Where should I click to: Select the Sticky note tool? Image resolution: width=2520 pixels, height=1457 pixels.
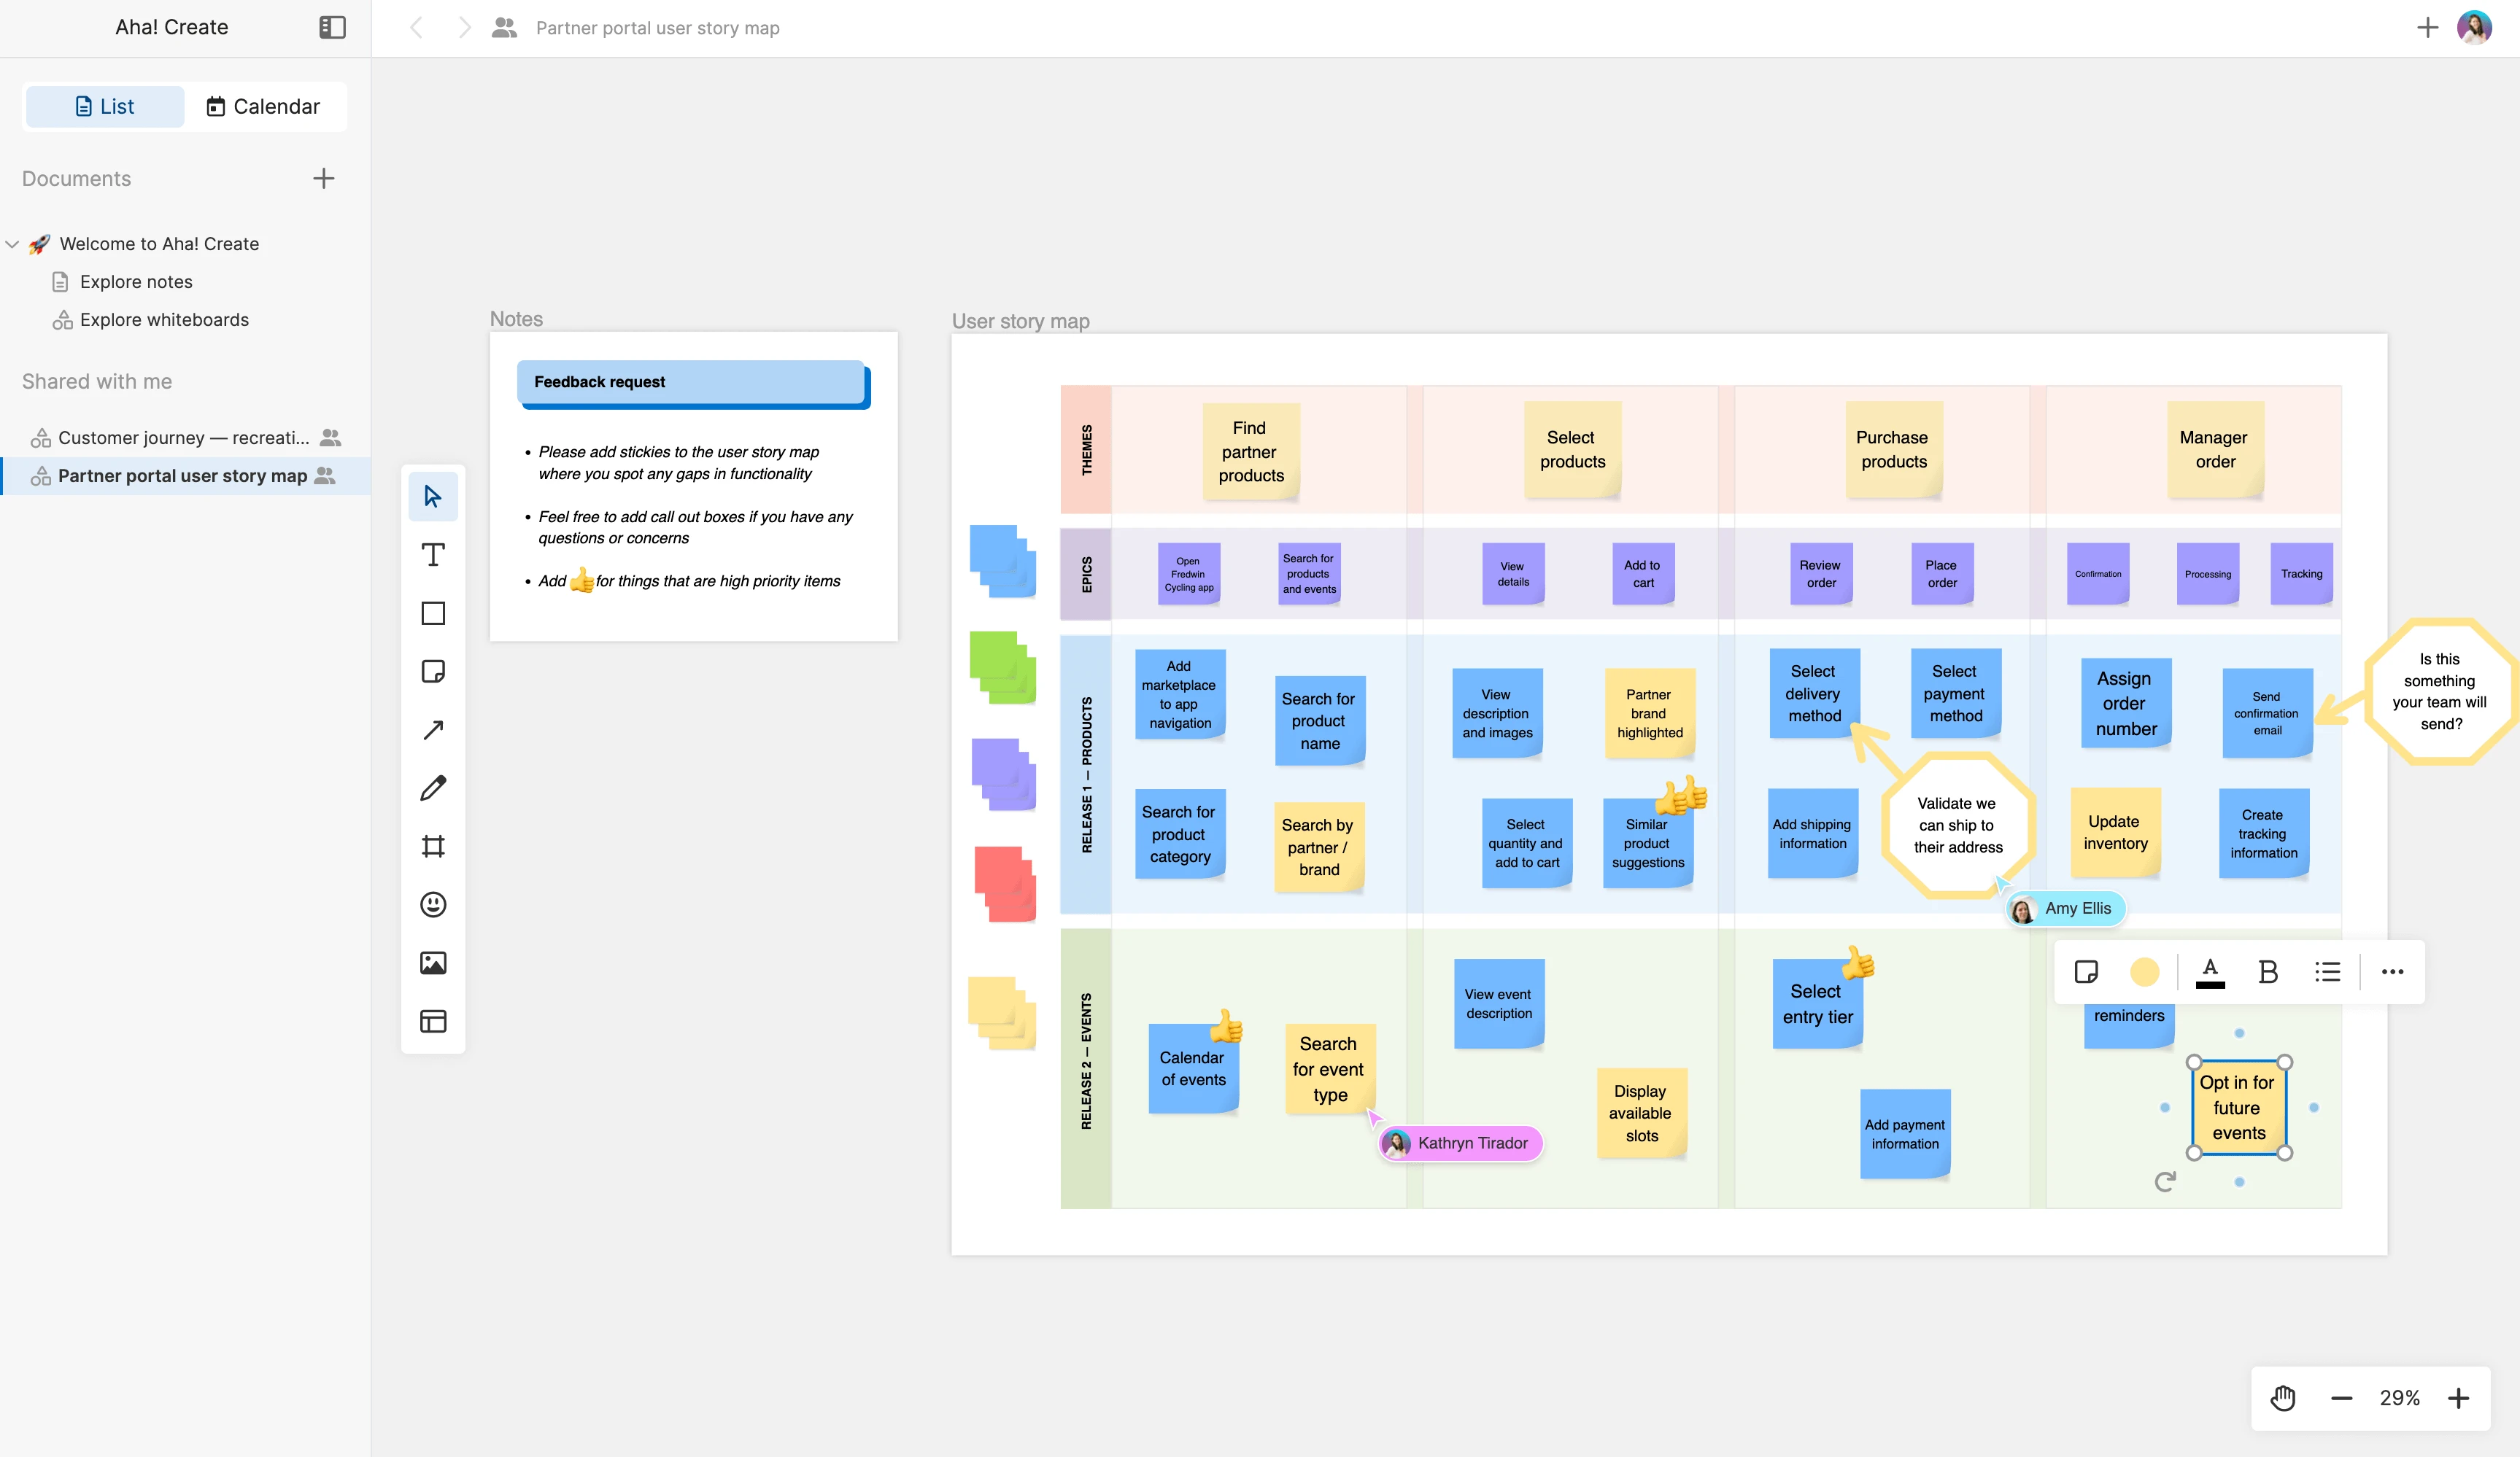433,672
